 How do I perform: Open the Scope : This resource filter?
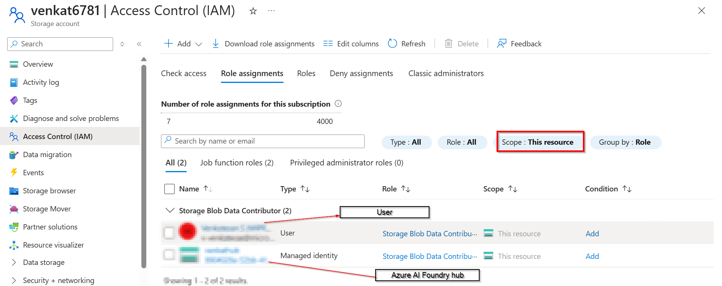[538, 142]
